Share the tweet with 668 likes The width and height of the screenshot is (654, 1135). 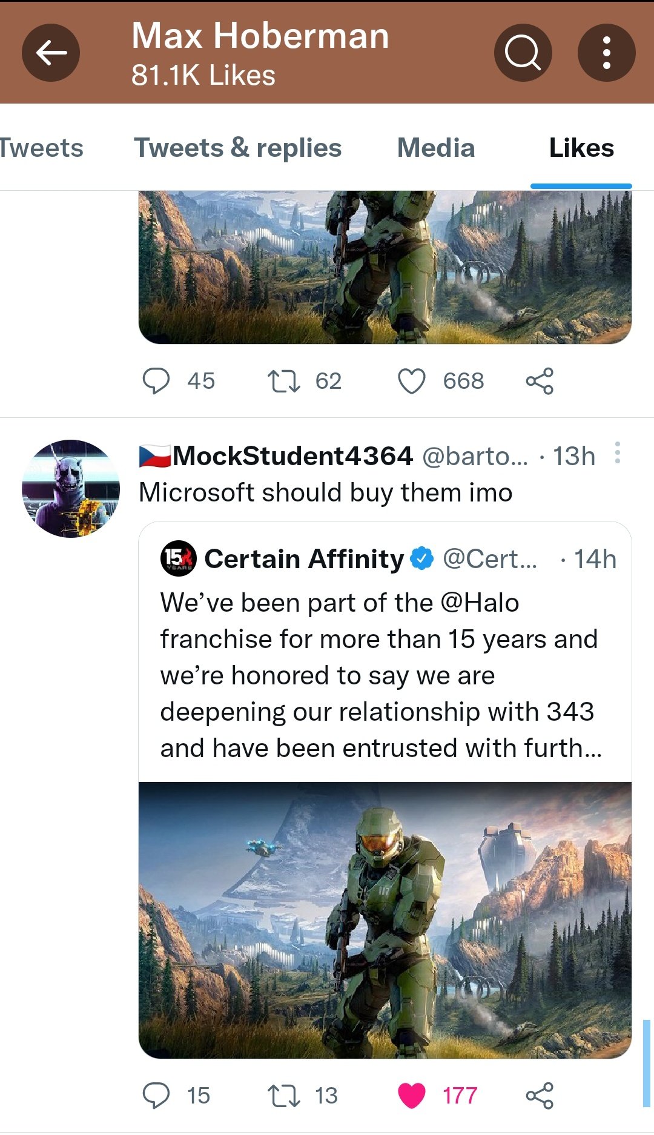[x=540, y=381]
